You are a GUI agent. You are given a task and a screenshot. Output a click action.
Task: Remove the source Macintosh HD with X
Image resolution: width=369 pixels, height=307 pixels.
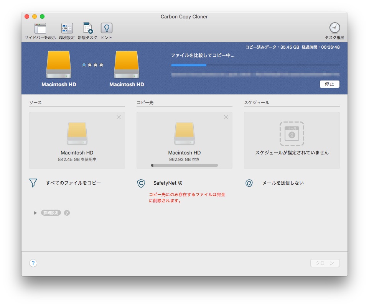tap(119, 117)
